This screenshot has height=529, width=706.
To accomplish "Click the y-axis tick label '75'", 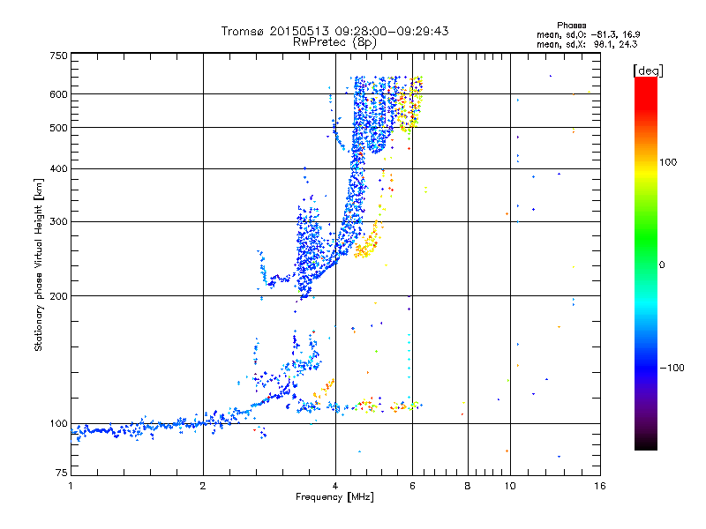I will point(62,473).
